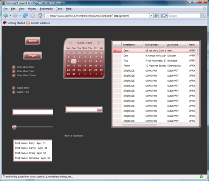Open the Help menu
The width and height of the screenshot is (209, 181).
point(69,9)
